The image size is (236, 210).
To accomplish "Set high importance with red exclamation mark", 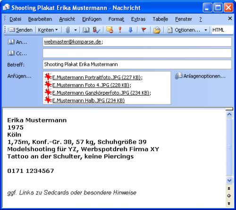I will pyautogui.click(x=120, y=30).
